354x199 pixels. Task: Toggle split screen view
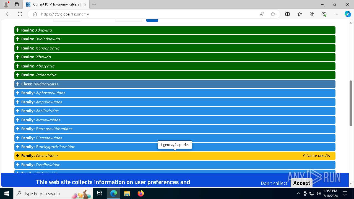click(288, 14)
